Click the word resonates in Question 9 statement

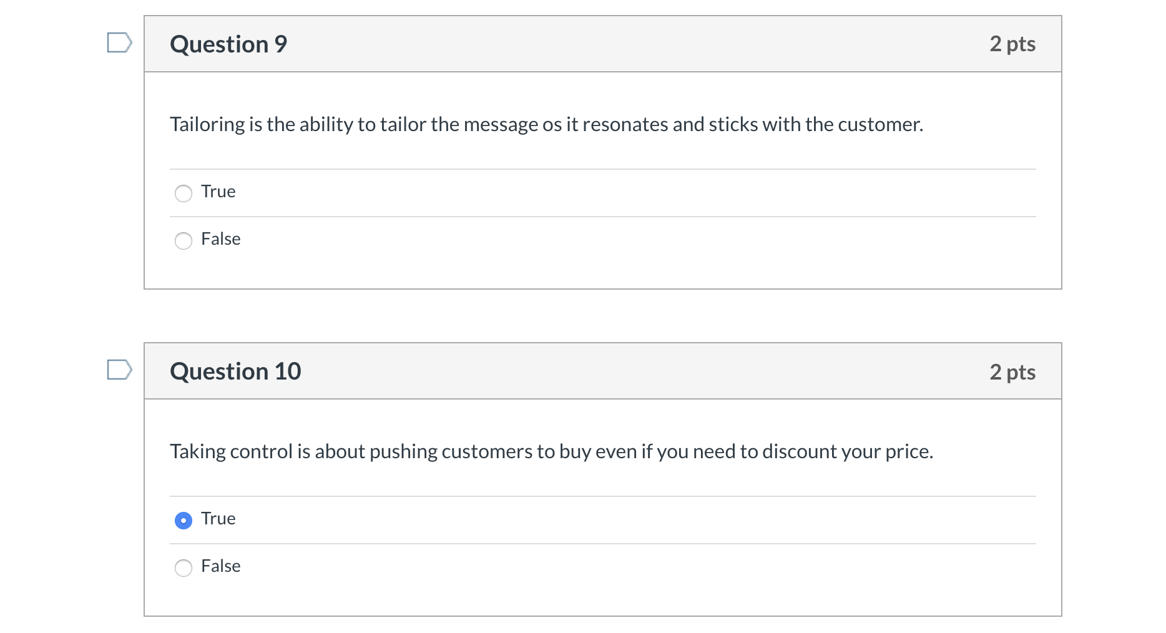pos(625,125)
